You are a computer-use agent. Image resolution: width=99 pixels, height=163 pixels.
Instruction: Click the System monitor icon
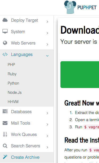(5, 31)
